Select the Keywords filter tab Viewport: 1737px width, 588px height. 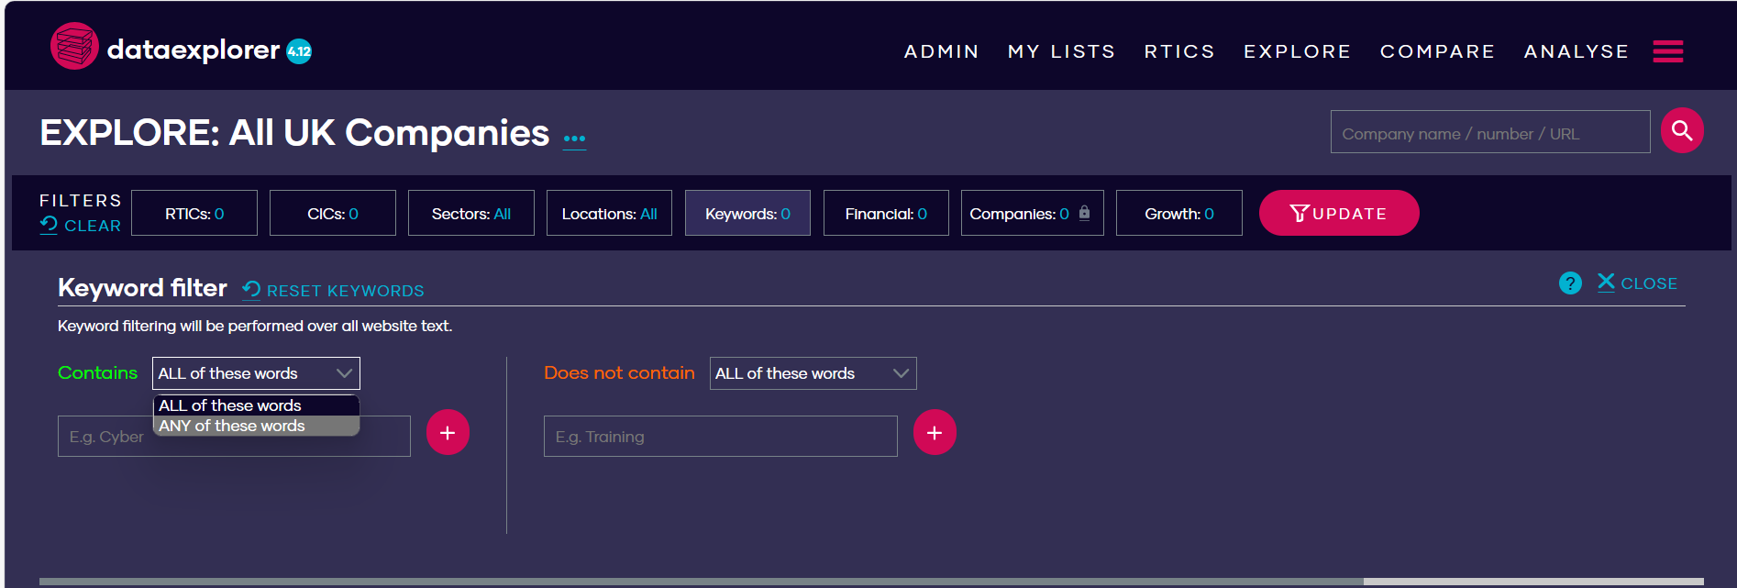point(747,213)
